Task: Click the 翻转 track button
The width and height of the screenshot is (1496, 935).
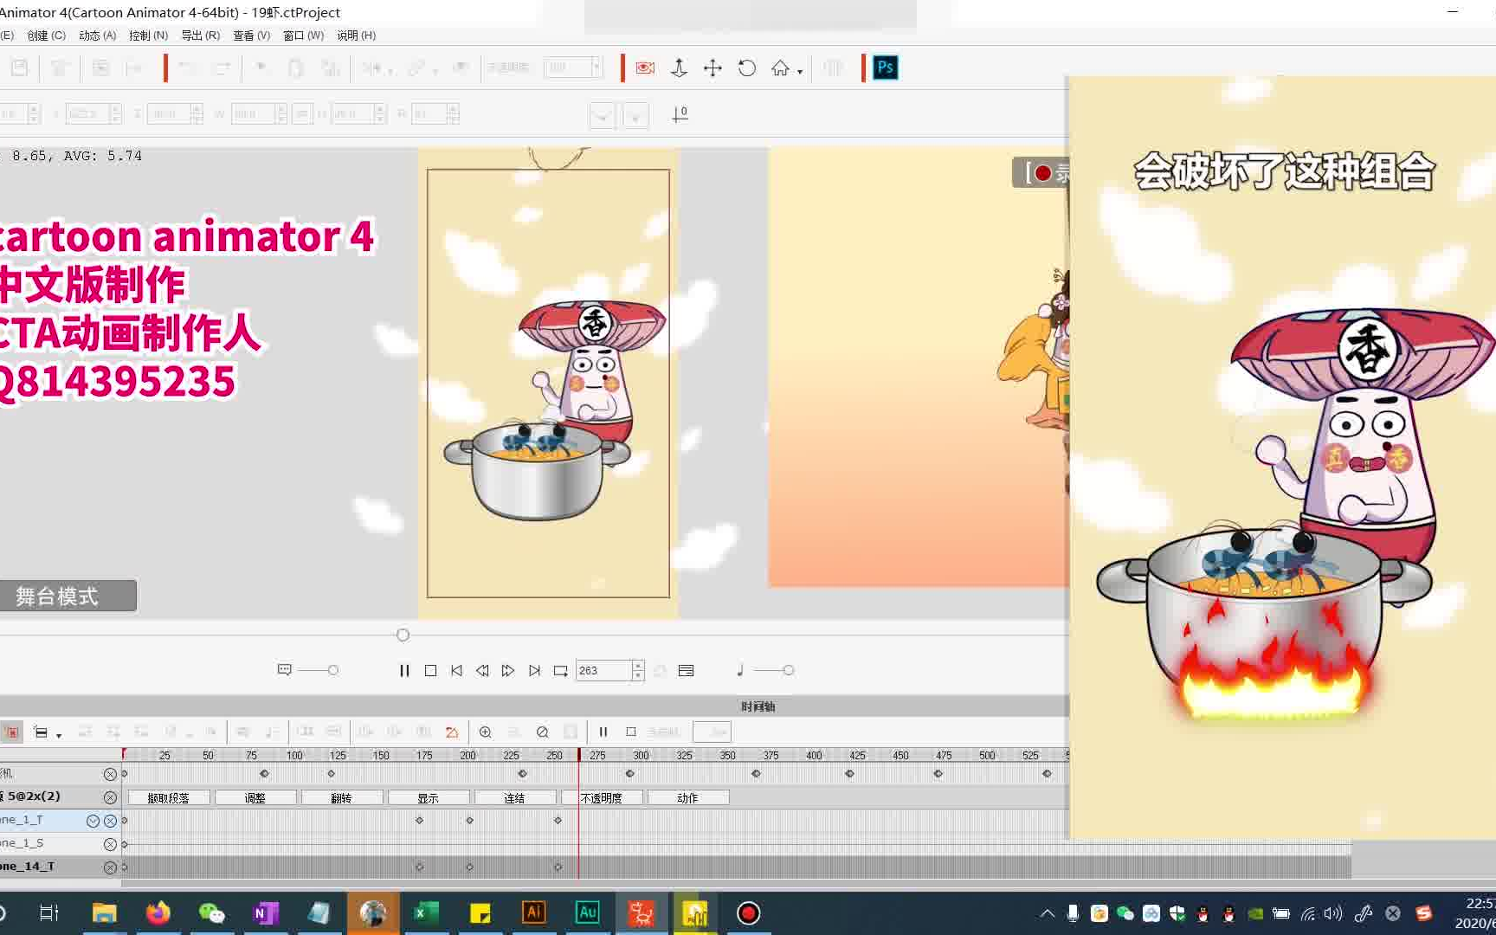Action: [x=342, y=798]
